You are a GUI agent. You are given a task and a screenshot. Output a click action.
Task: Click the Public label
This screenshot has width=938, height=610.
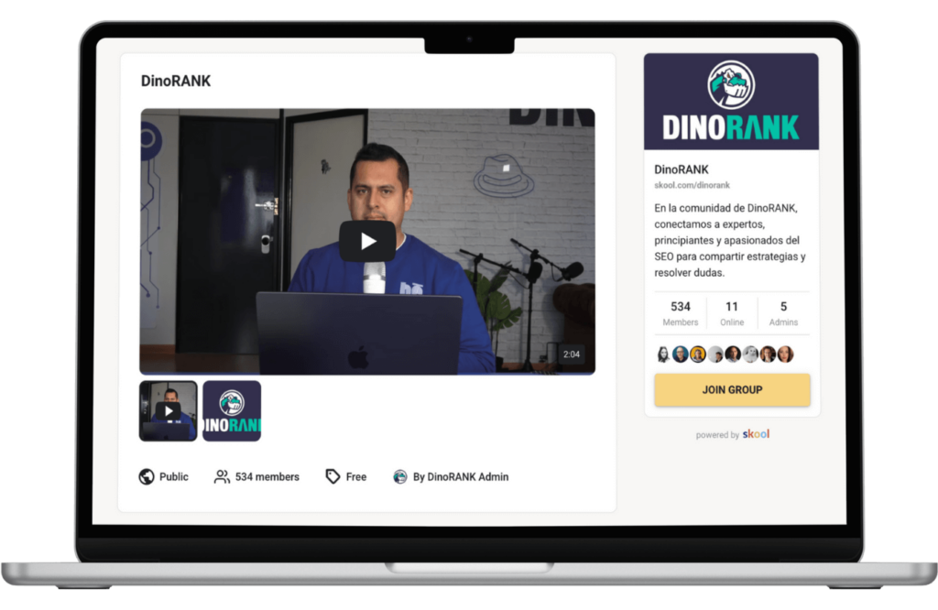coord(173,476)
